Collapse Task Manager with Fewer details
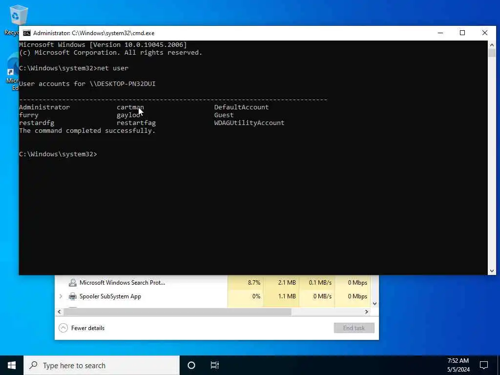Viewport: 500px width, 375px height. point(82,328)
